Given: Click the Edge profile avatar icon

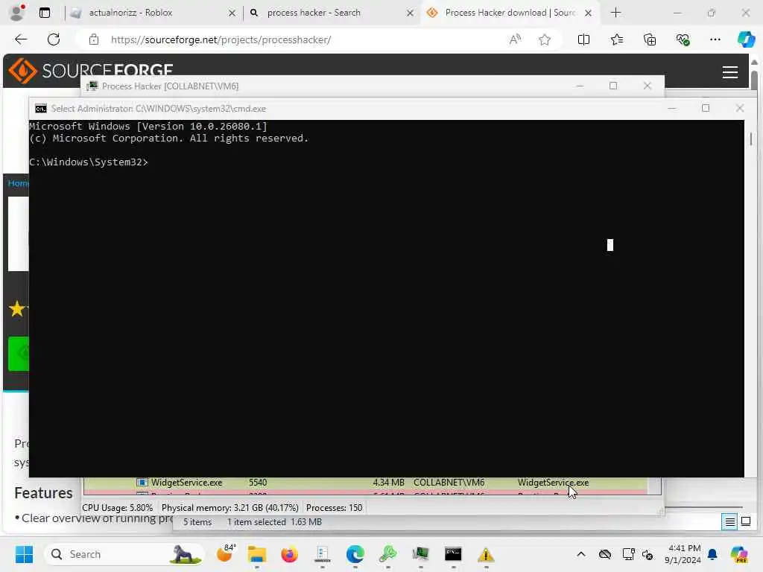Looking at the screenshot, I should 18,13.
